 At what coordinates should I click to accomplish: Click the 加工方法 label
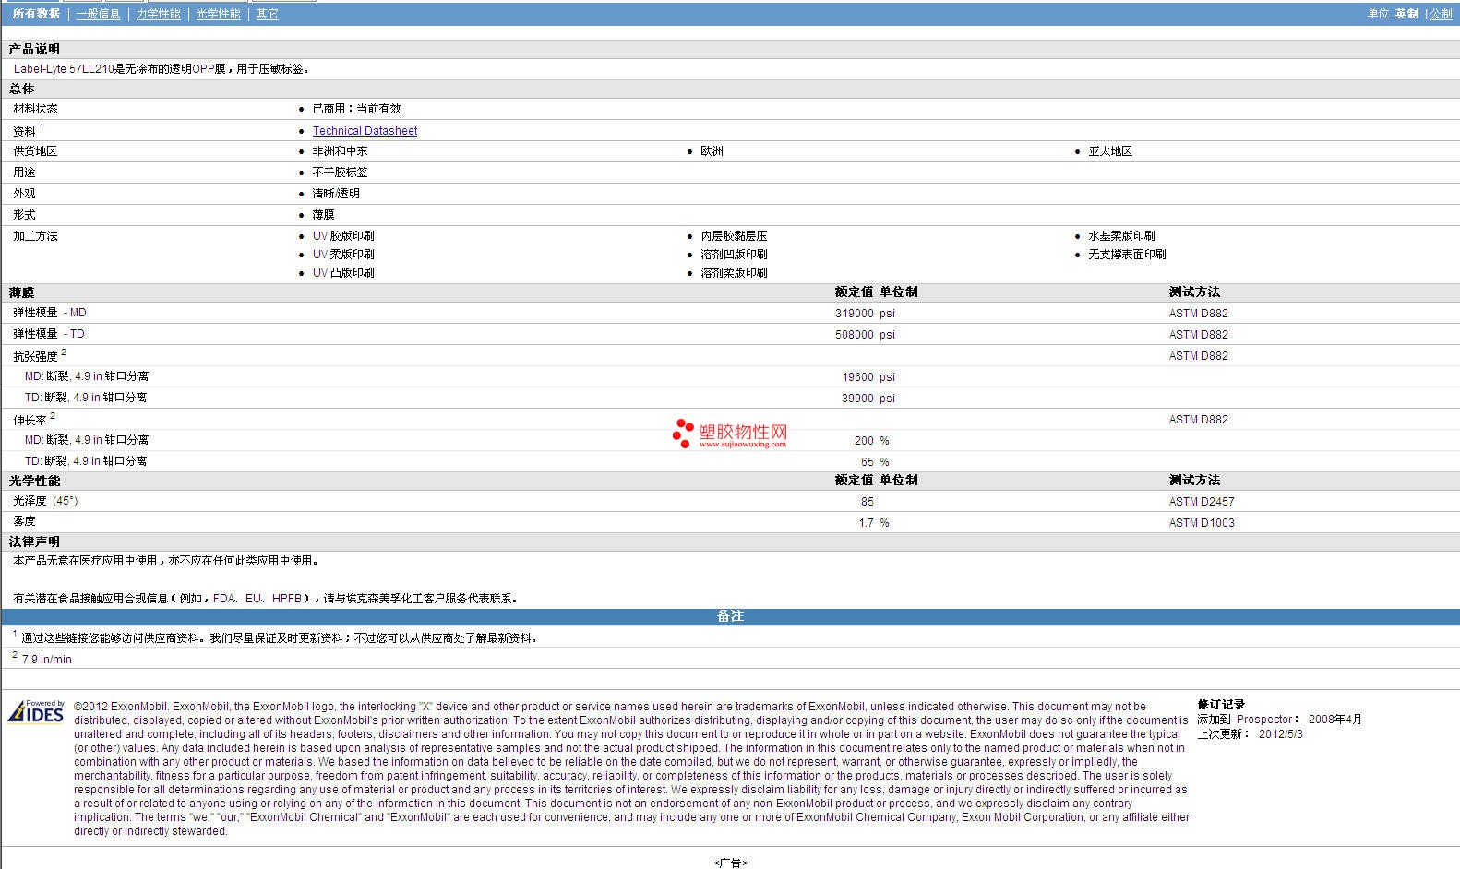[35, 236]
